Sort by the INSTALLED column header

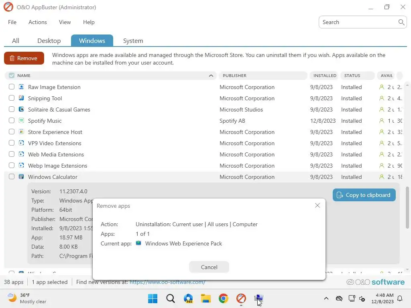(324, 75)
